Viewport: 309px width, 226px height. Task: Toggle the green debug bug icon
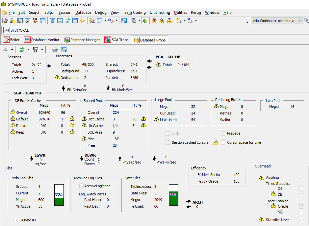[145, 20]
